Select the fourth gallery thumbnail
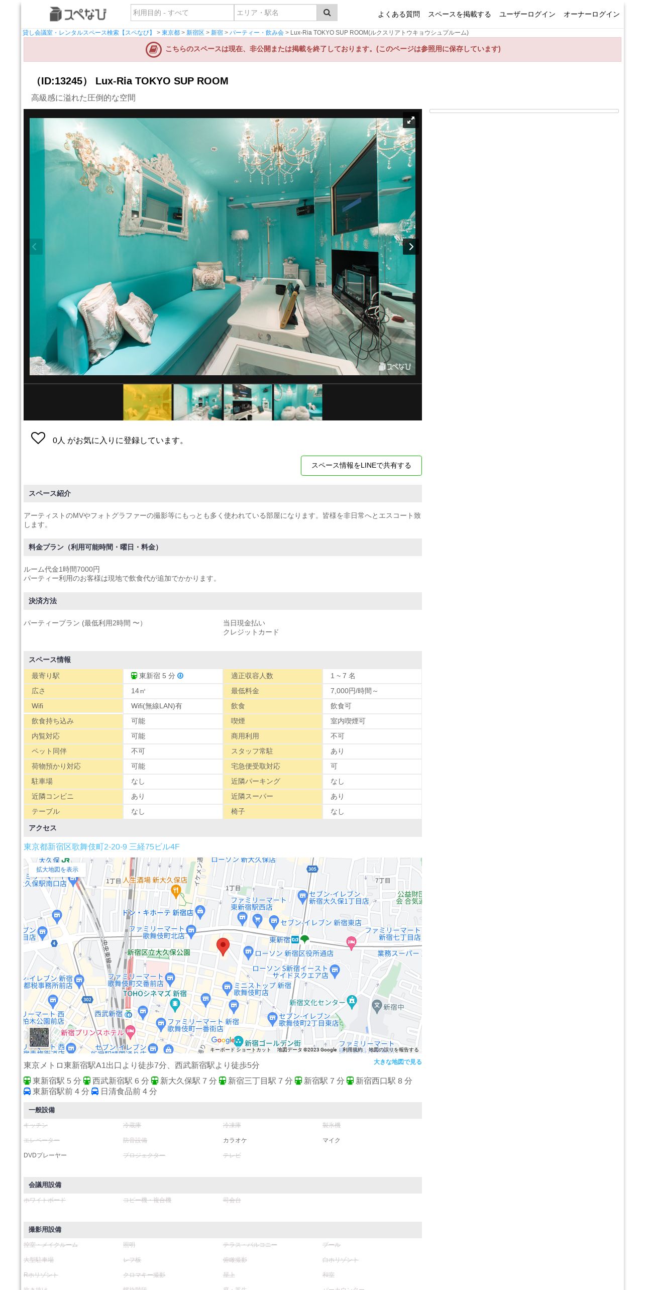 [298, 402]
